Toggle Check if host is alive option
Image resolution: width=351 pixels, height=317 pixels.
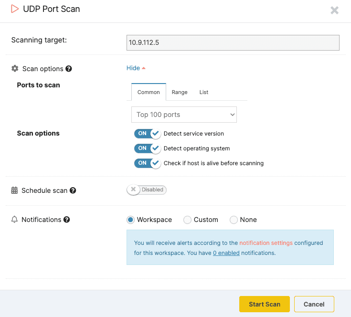point(147,163)
